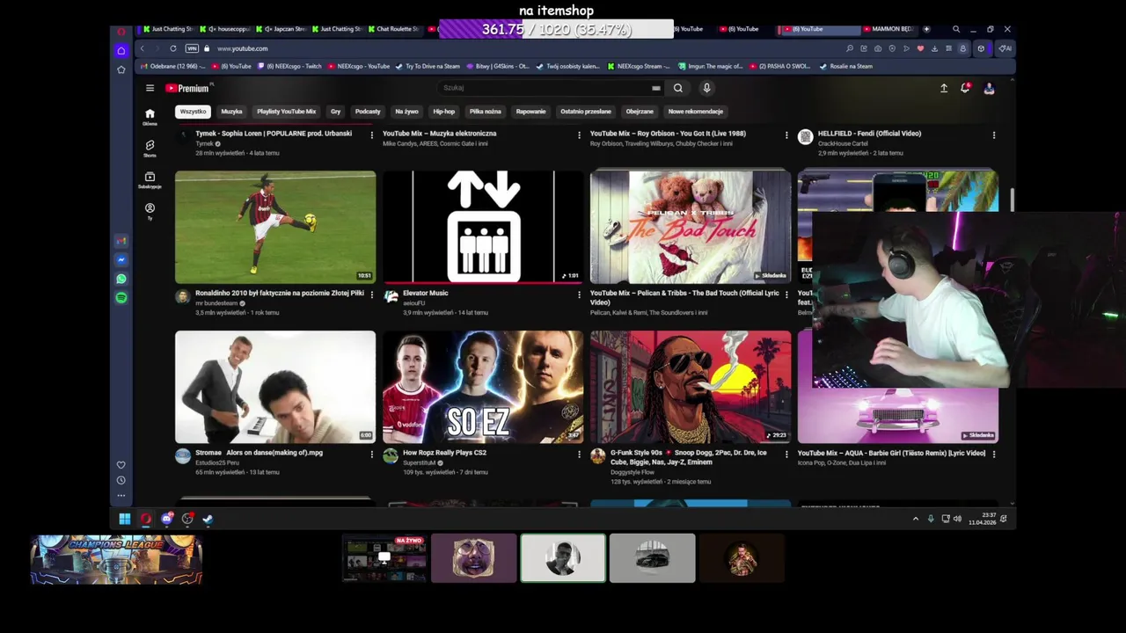This screenshot has height=633, width=1126.
Task: Open WhatsApp from the Opera sidebar
Action: (121, 279)
